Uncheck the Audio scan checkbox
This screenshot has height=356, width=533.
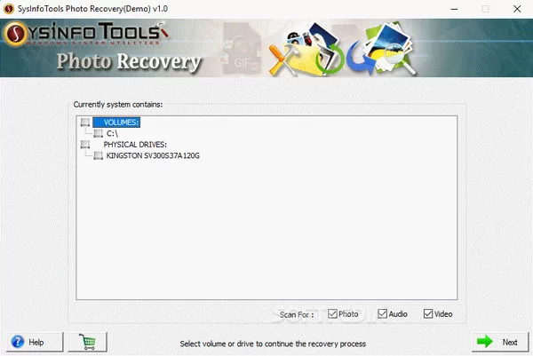tap(382, 314)
